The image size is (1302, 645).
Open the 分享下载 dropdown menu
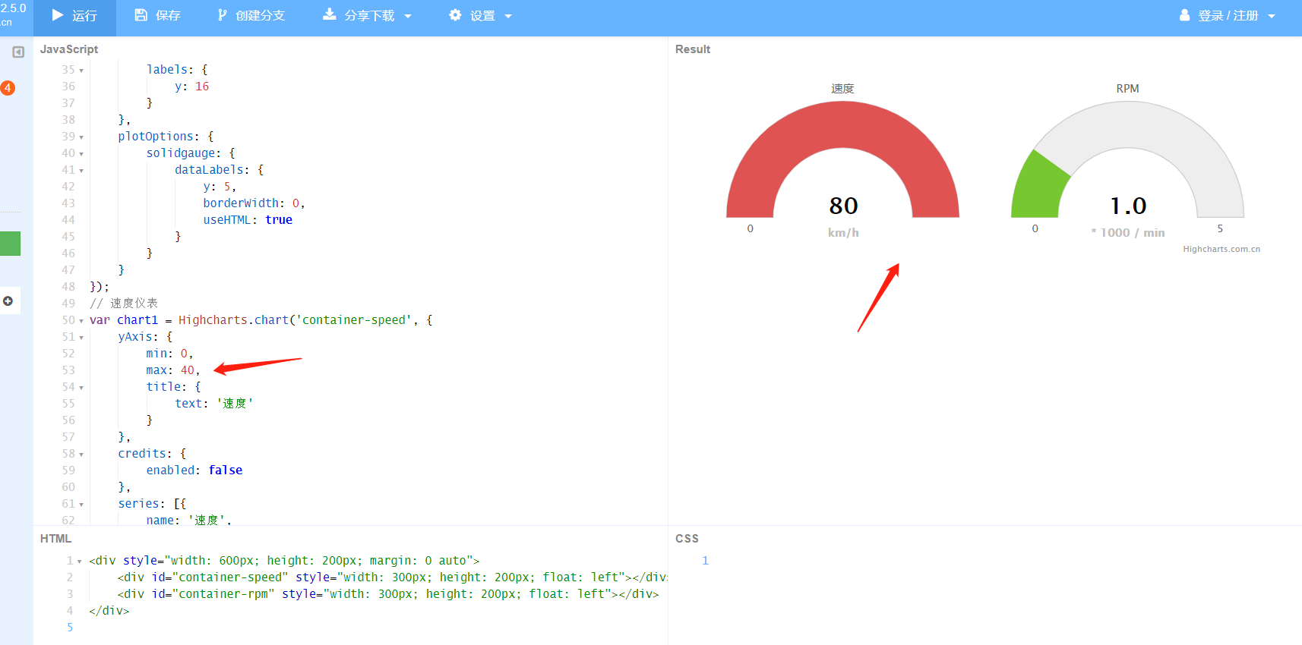point(367,15)
